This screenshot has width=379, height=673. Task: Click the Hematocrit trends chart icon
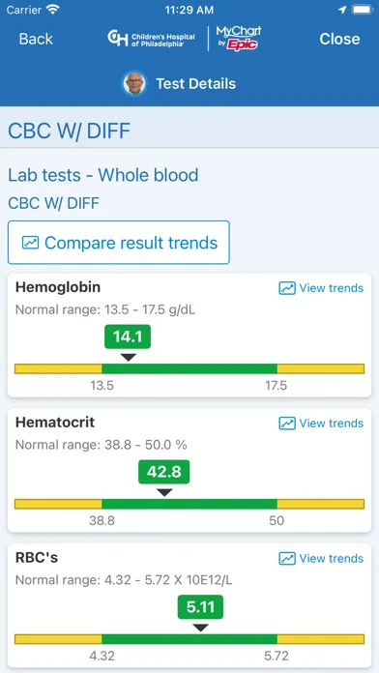(287, 424)
